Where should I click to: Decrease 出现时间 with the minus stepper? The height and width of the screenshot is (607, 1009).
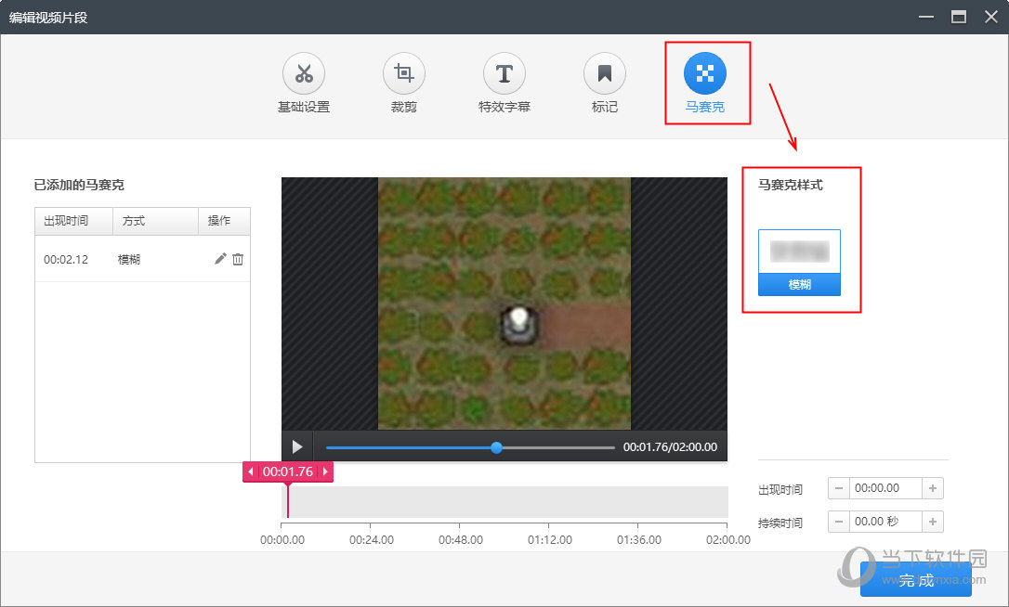838,487
